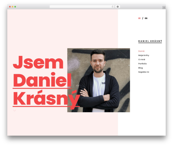Click the underlined Krásný headline word
This screenshot has width=173, height=146.
pyautogui.click(x=46, y=99)
